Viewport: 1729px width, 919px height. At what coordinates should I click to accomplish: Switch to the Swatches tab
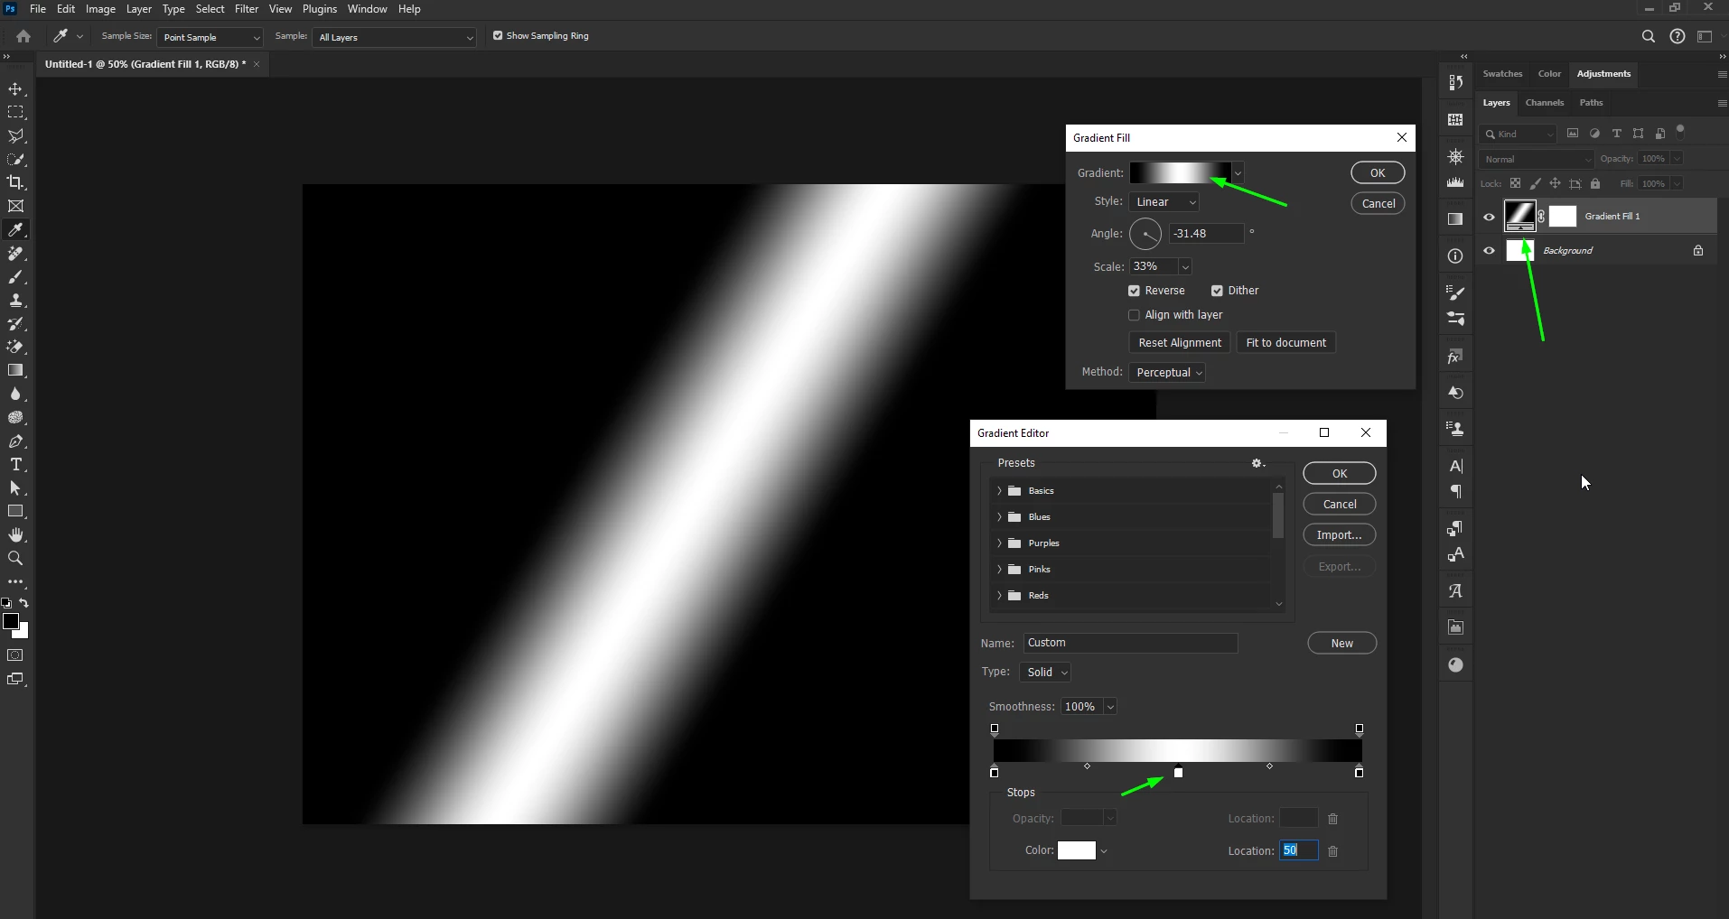pyautogui.click(x=1502, y=74)
